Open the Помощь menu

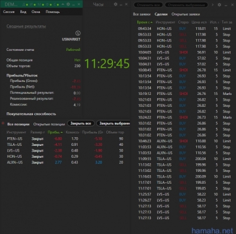[x=53, y=12]
